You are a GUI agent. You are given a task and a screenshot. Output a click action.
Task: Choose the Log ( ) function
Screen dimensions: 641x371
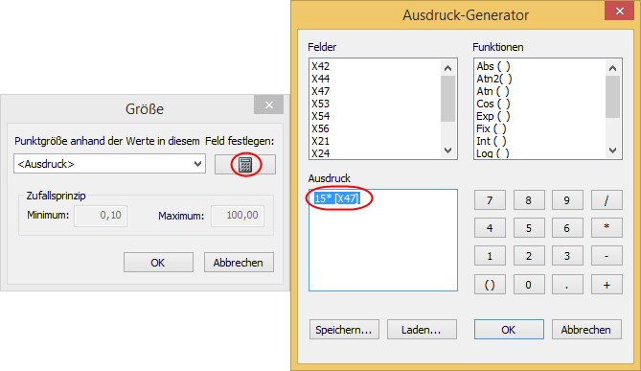(493, 153)
